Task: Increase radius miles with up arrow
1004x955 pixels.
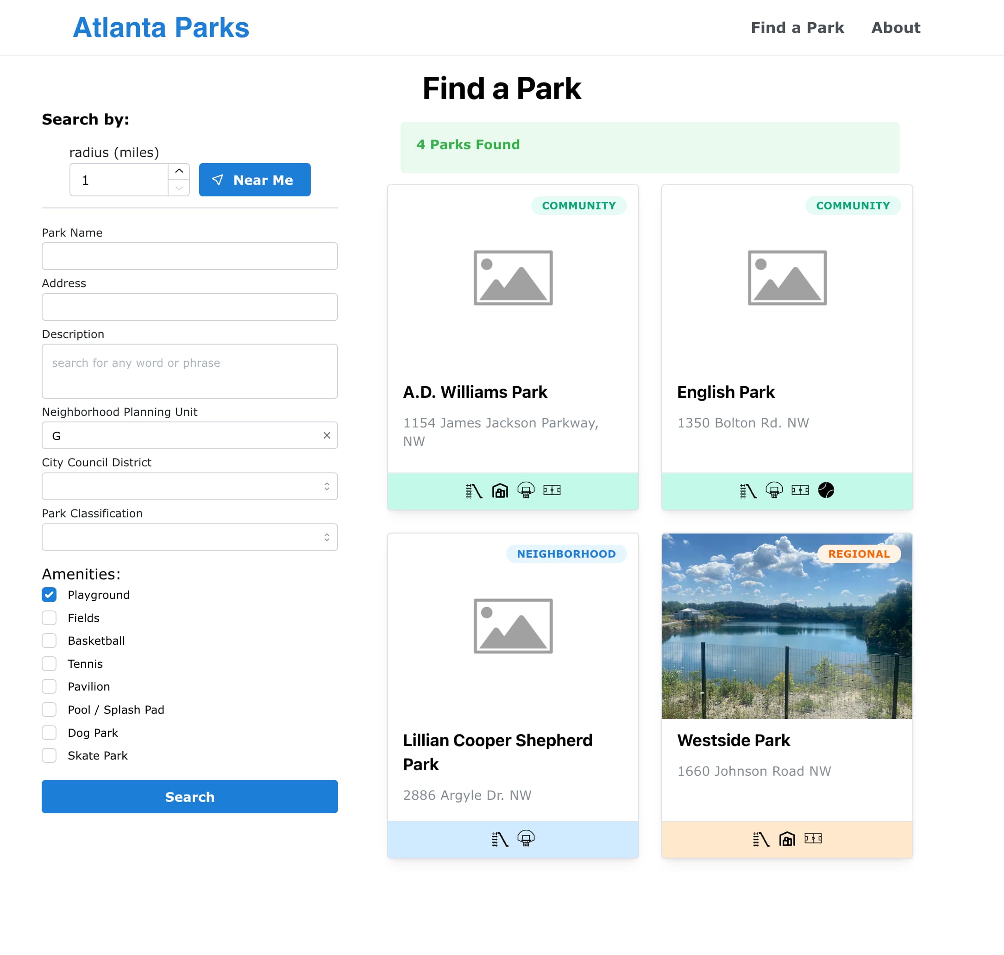Action: [179, 171]
